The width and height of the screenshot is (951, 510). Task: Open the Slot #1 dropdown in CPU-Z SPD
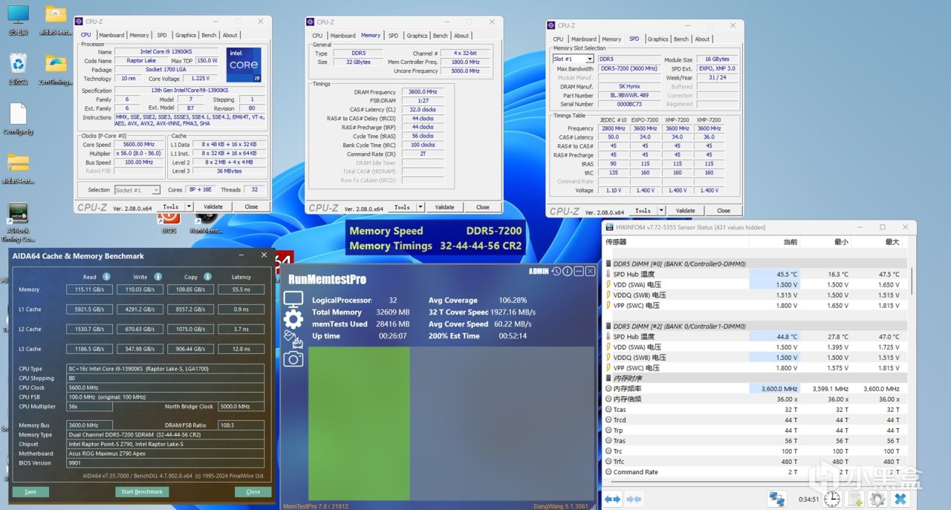point(589,59)
